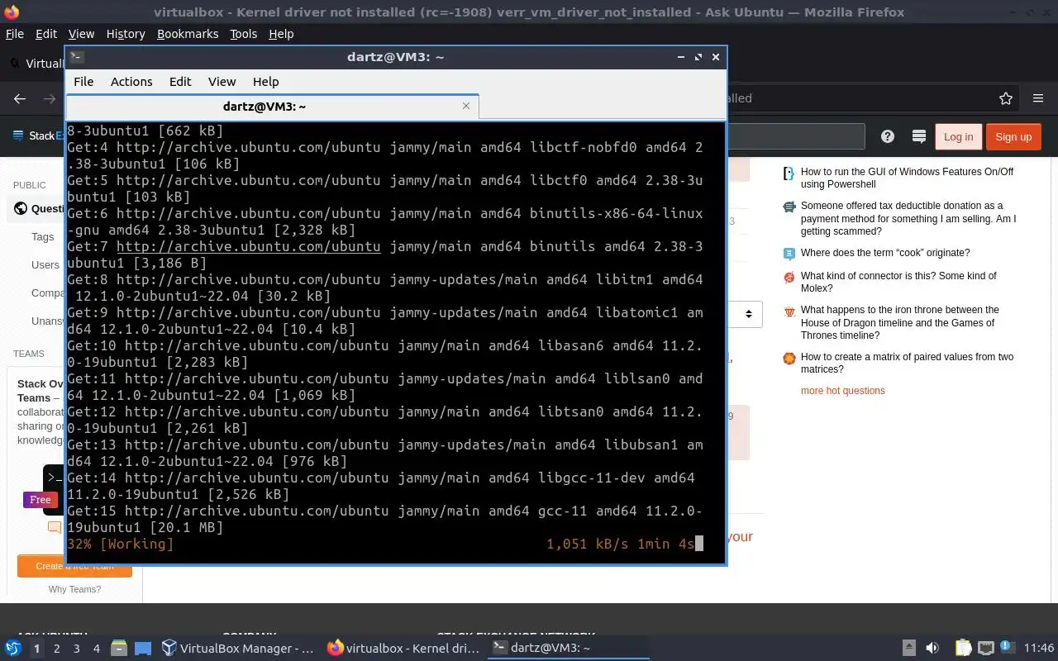Open the network tray icon
The image size is (1058, 661).
click(x=985, y=649)
